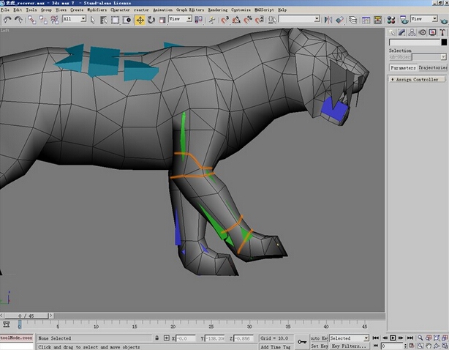Click the Mirror tool icon

pos(328,20)
